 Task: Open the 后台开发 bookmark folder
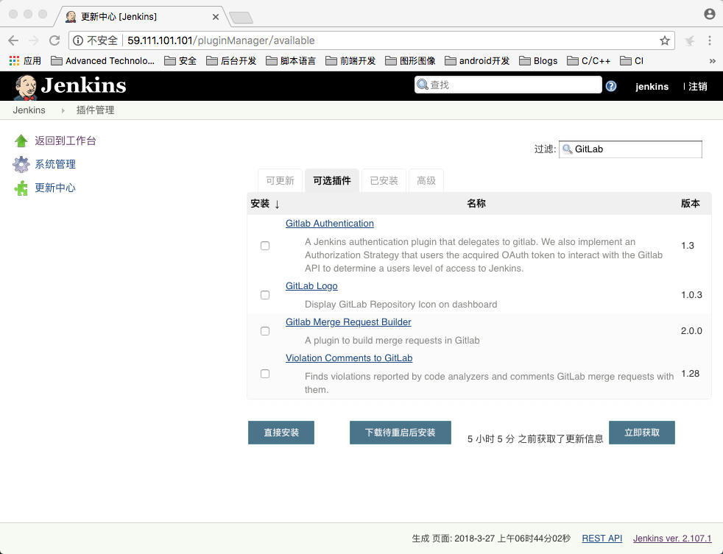[231, 61]
